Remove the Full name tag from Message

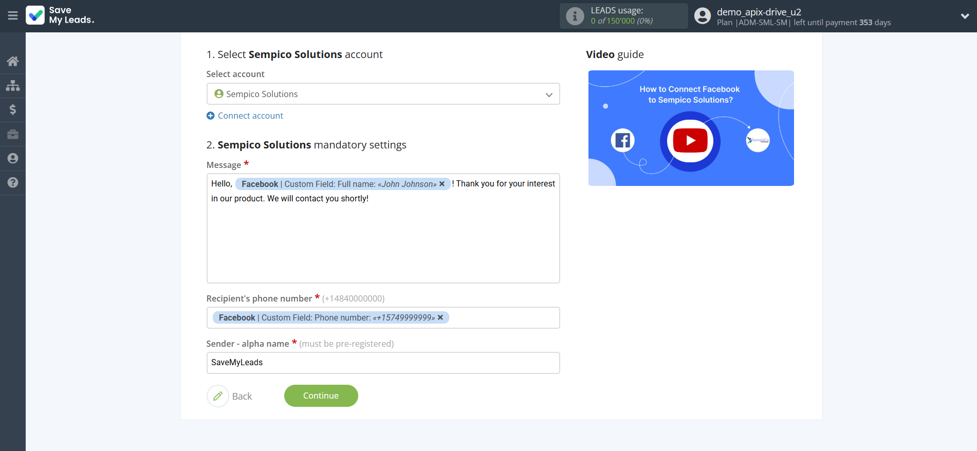click(441, 184)
